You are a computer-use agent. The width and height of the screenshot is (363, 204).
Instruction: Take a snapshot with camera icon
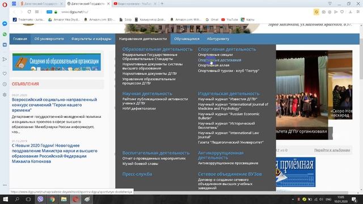tap(324, 12)
